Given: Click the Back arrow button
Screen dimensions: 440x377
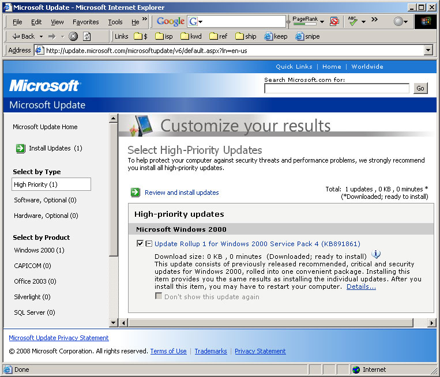Looking at the screenshot, I should 23,36.
